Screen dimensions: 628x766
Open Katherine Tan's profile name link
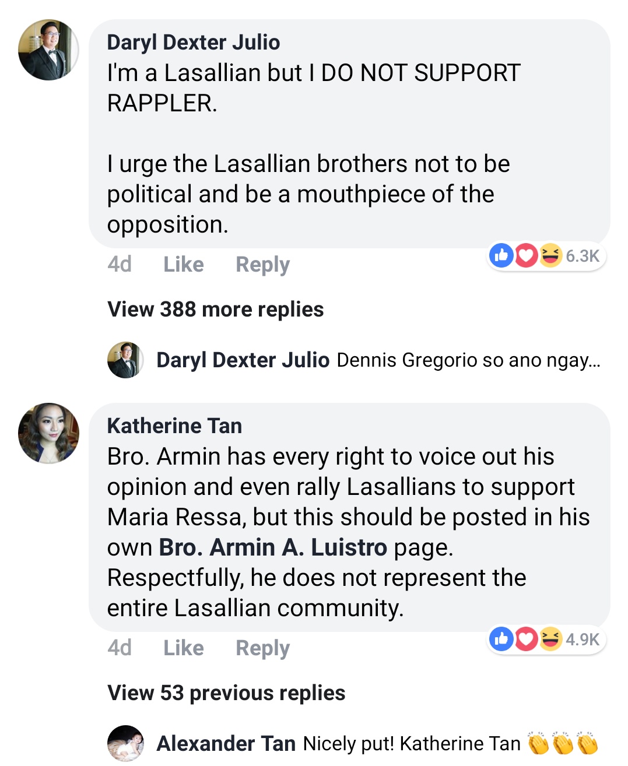coord(174,426)
